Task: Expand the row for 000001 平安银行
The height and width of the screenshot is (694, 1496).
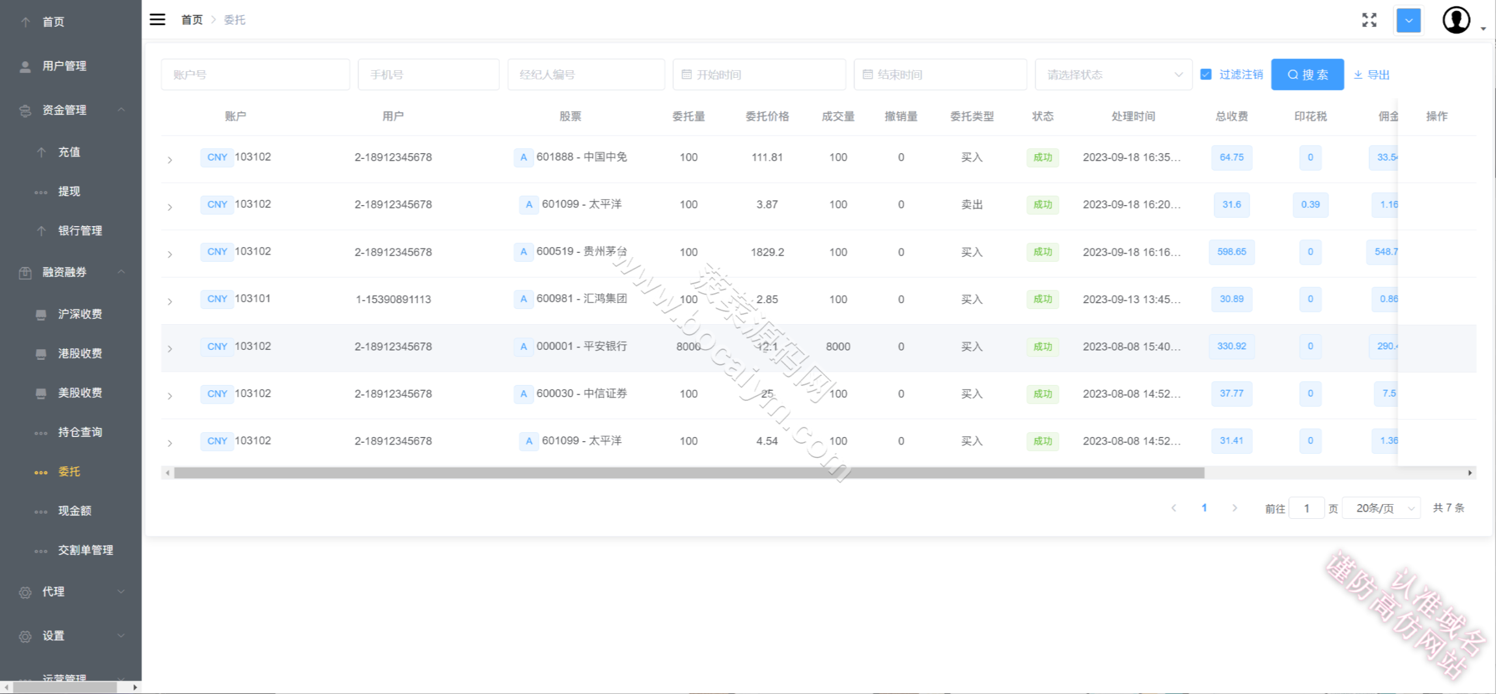Action: coord(169,349)
